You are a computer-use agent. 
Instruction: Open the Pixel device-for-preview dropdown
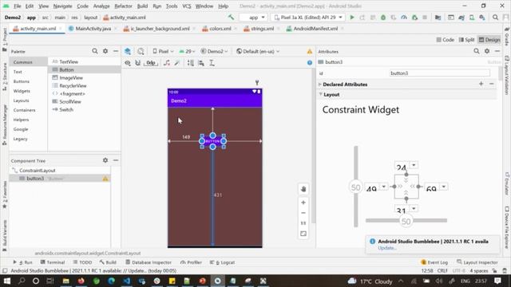(x=163, y=51)
